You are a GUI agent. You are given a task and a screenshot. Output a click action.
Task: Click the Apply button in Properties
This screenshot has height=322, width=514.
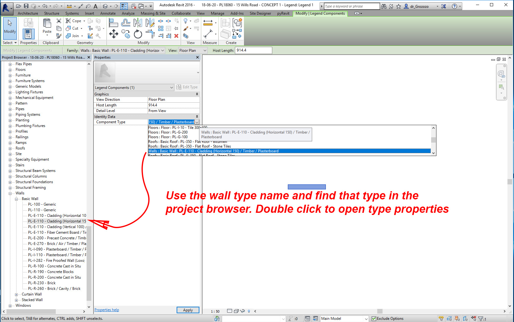pyautogui.click(x=188, y=310)
